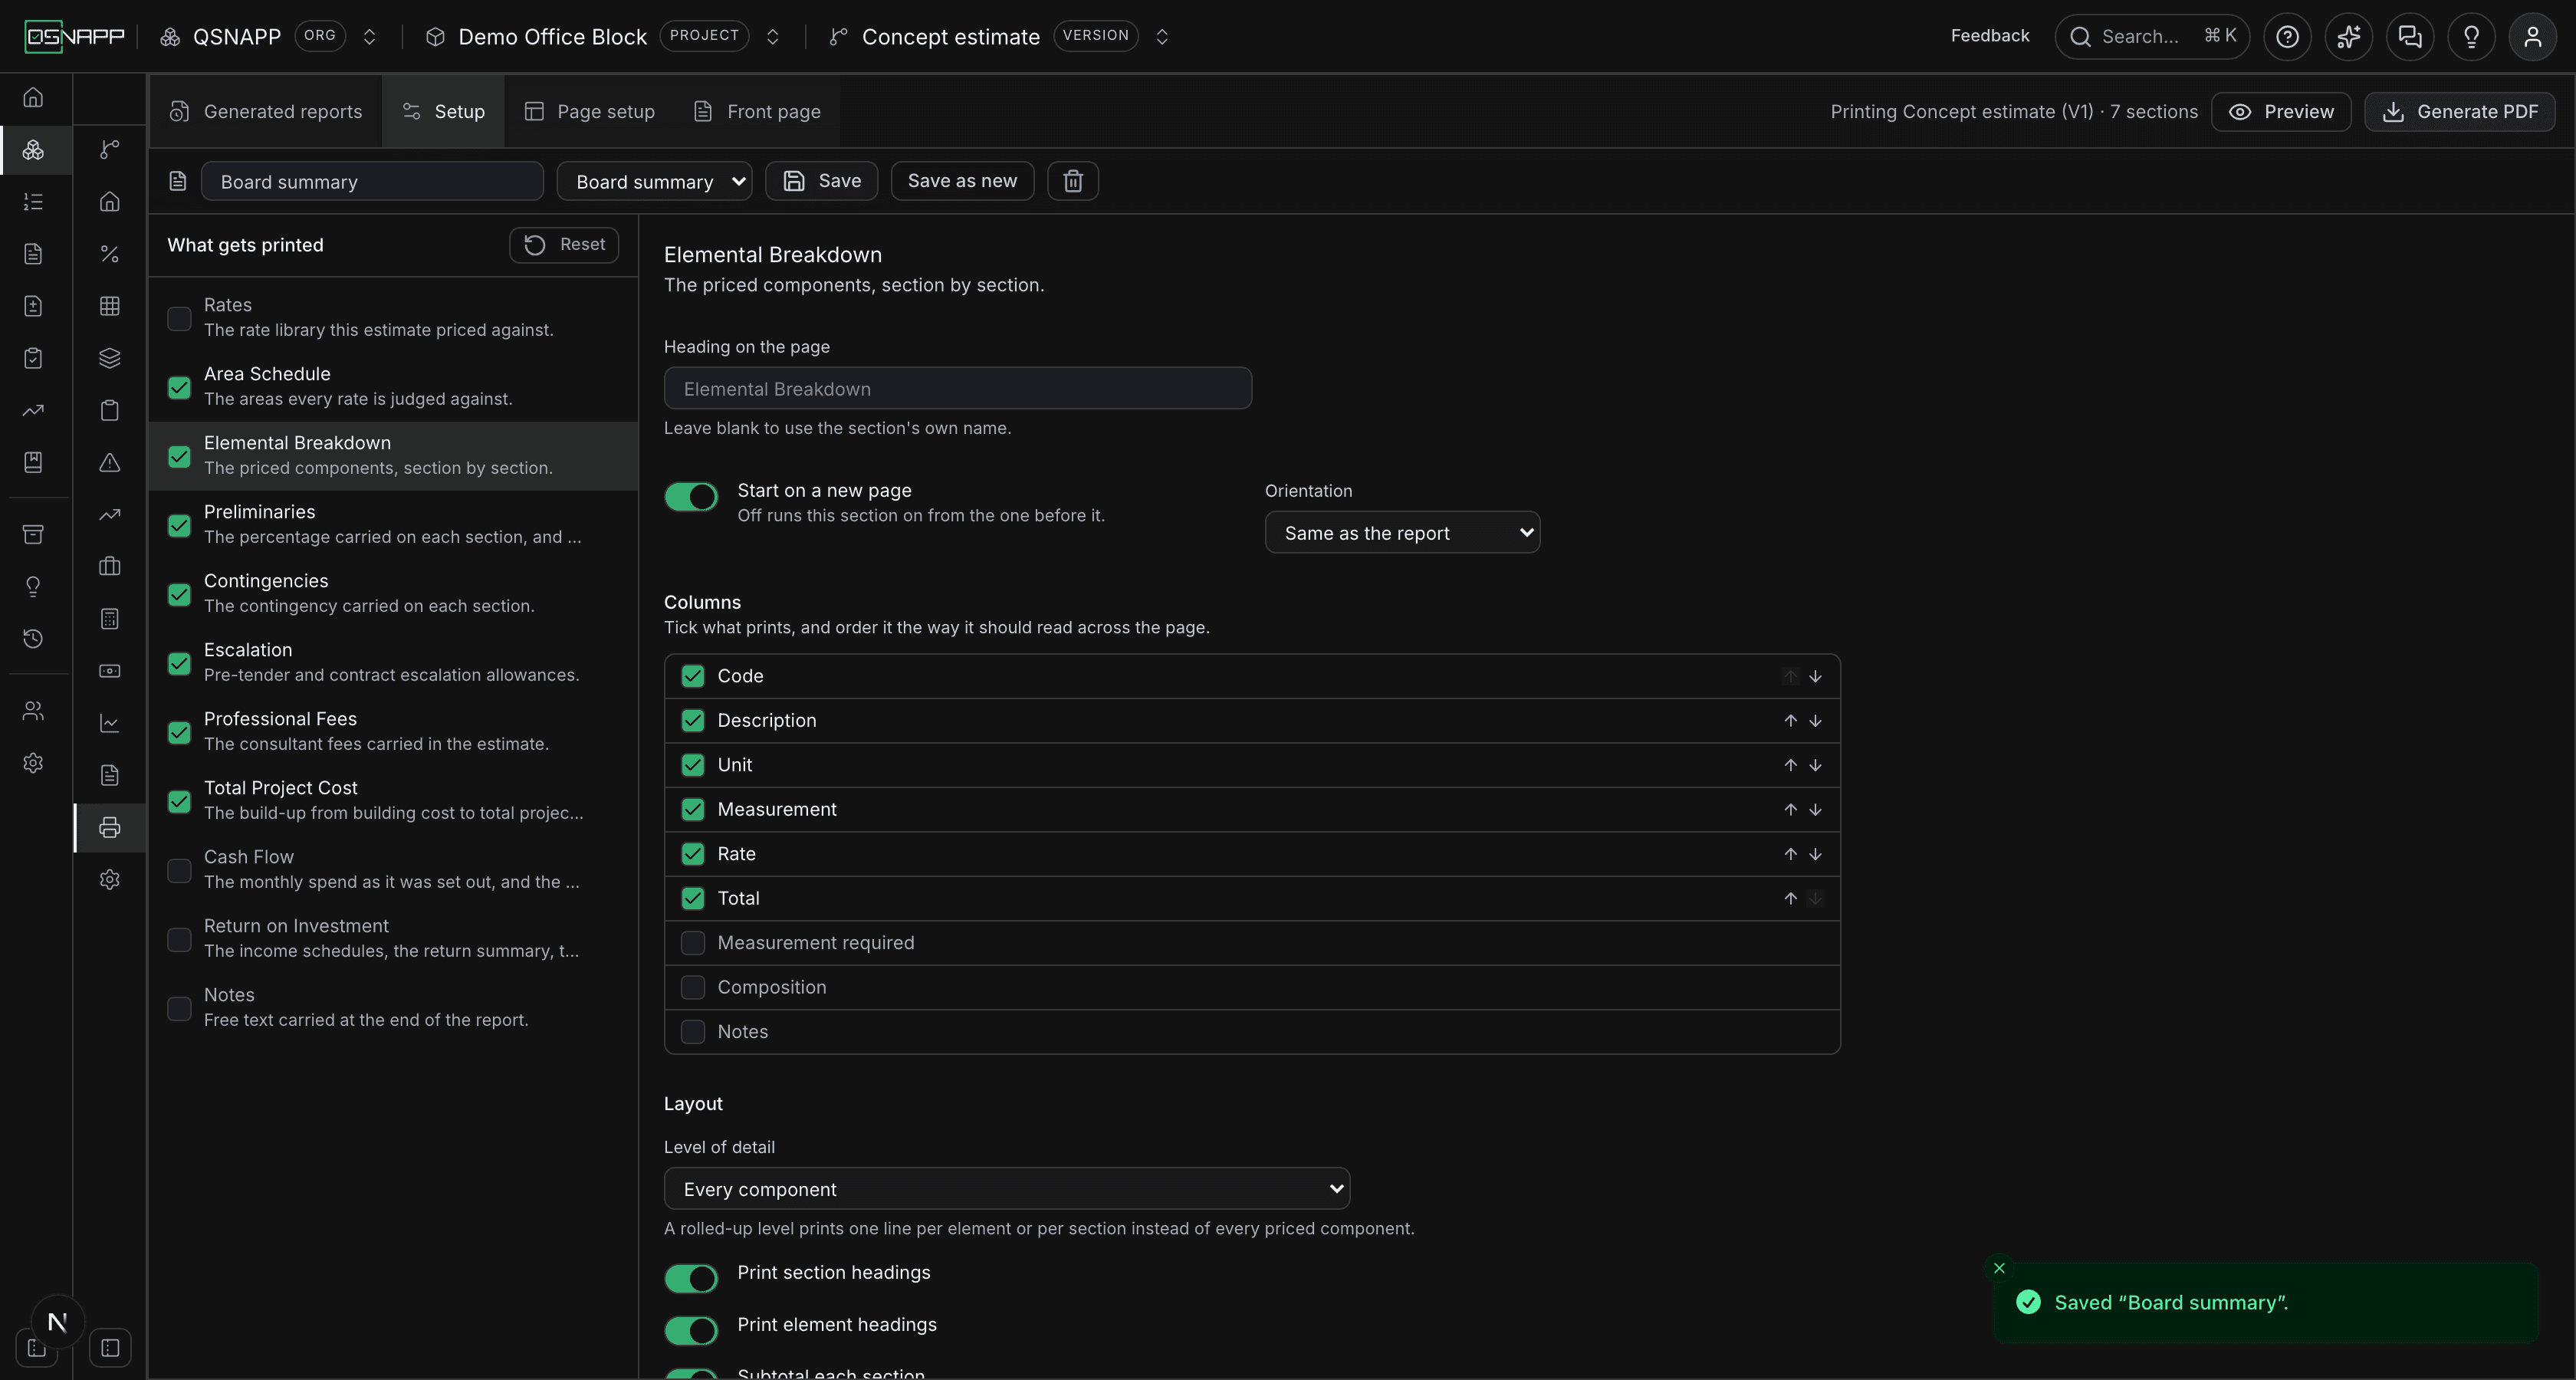Click the history clock icon in sidebar
Viewport: 2576px width, 1380px height.
(33, 638)
